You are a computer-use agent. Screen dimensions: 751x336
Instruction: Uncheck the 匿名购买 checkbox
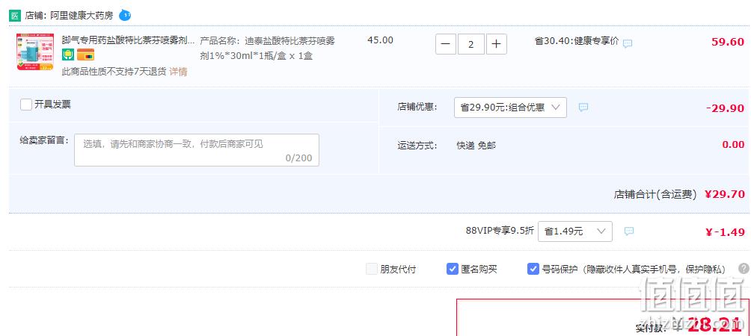[x=452, y=269]
